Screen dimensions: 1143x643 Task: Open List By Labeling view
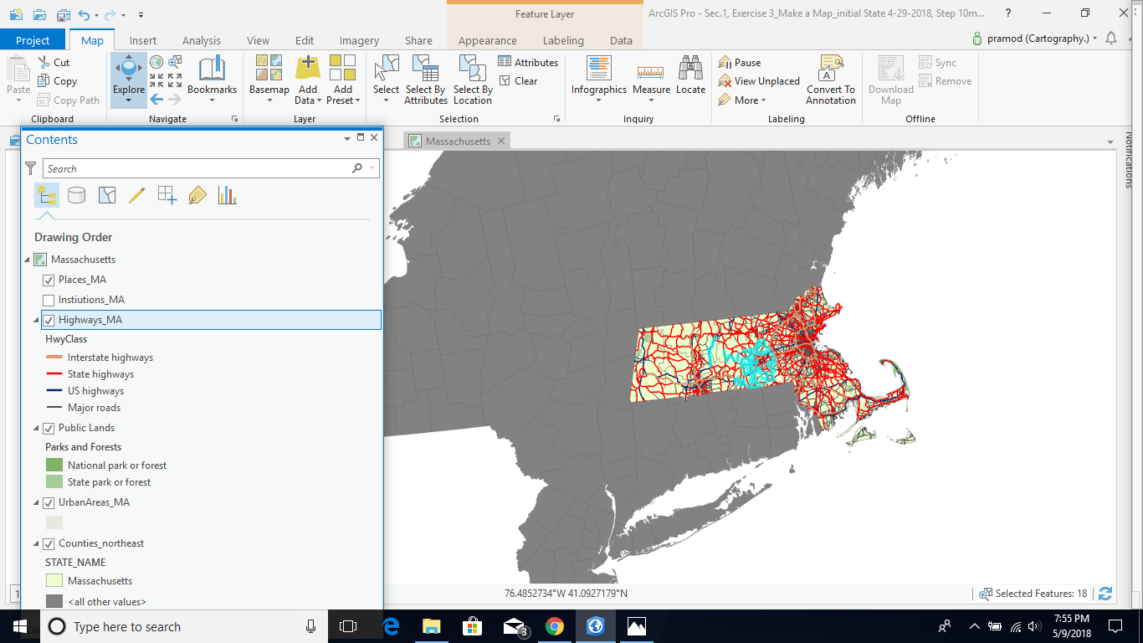pos(197,195)
